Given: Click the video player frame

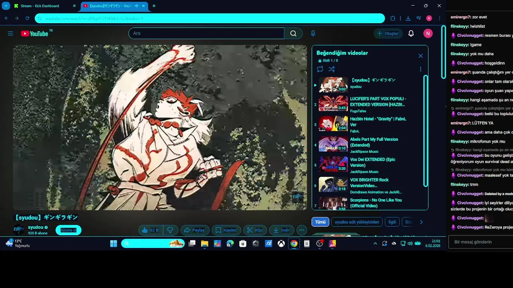Looking at the screenshot, I should click(160, 127).
